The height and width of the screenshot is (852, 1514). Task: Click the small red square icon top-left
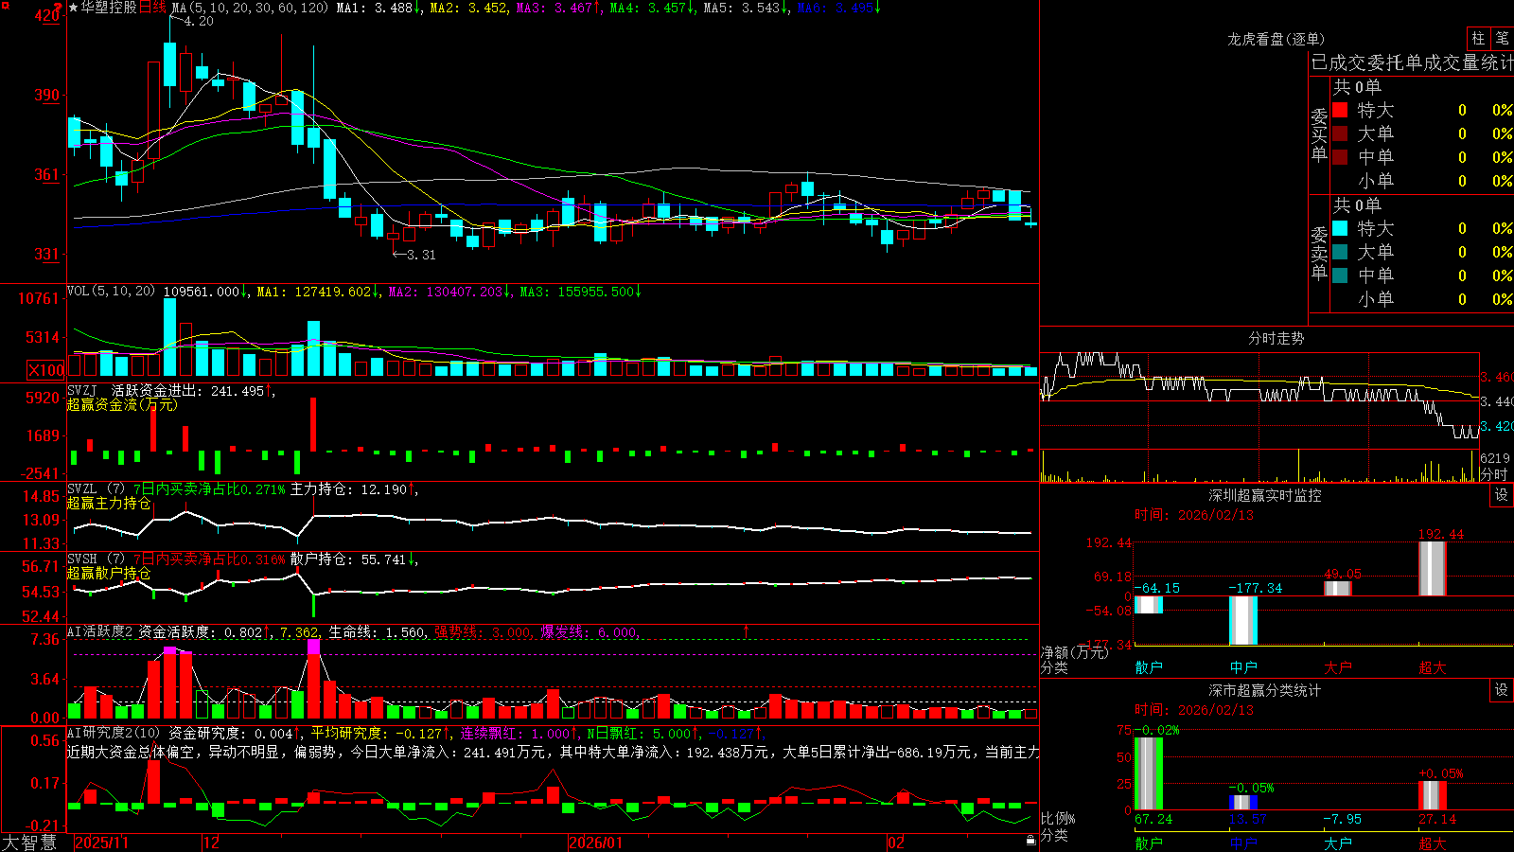click(x=5, y=5)
